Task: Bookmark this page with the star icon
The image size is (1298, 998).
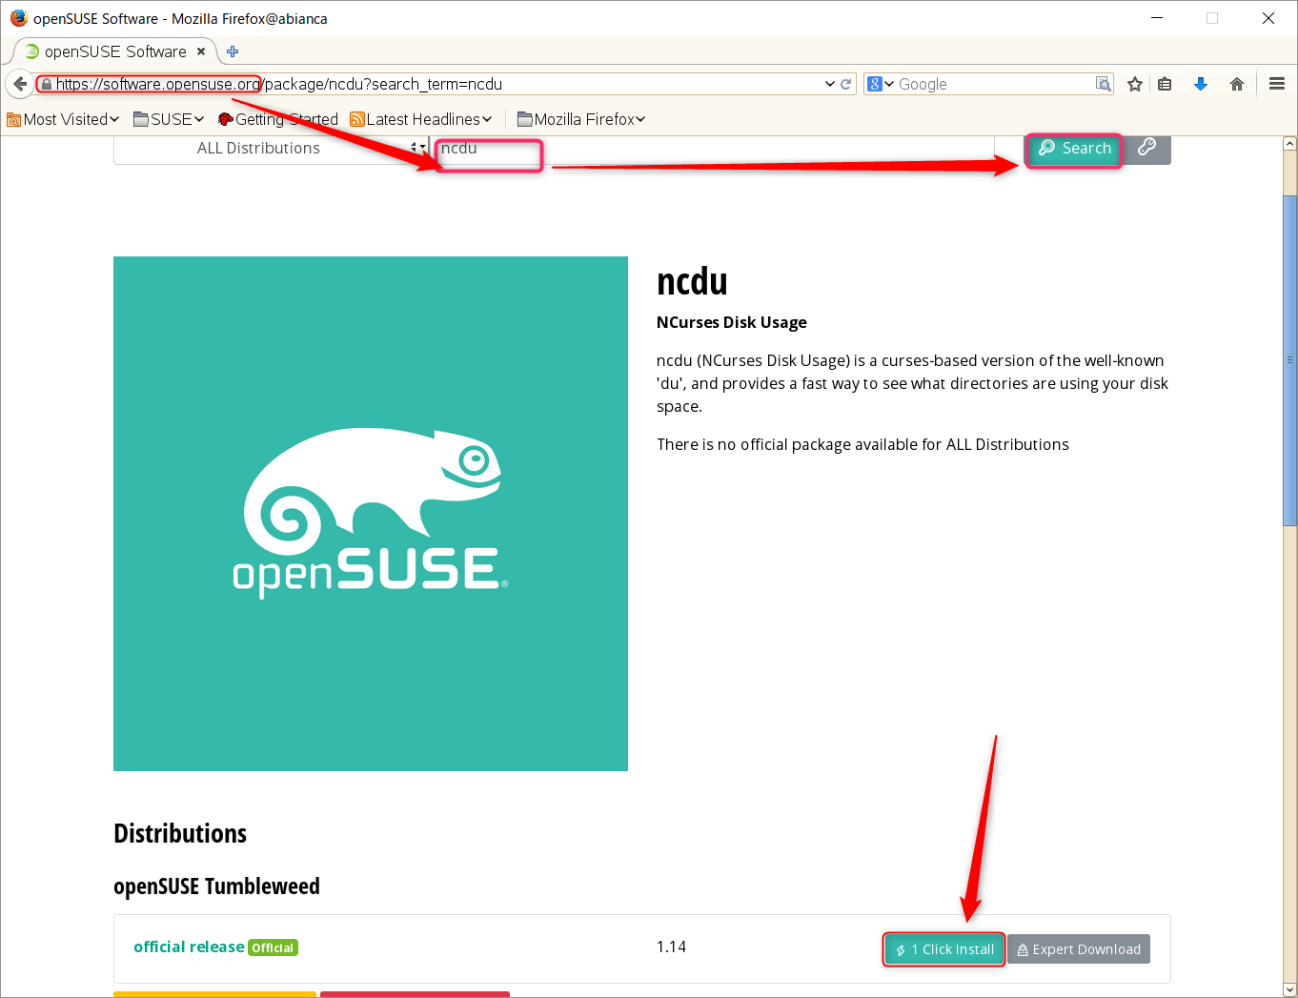Action: pos(1134,84)
